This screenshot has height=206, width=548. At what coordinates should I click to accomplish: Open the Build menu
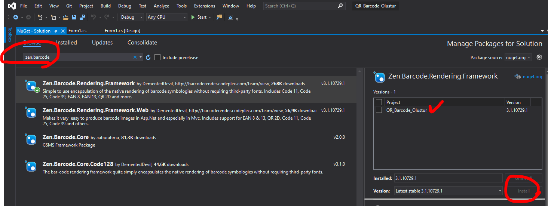click(106, 6)
